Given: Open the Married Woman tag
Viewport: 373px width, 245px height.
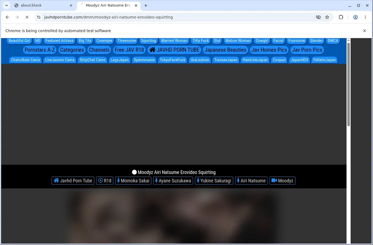Looking at the screenshot, I should (x=174, y=41).
